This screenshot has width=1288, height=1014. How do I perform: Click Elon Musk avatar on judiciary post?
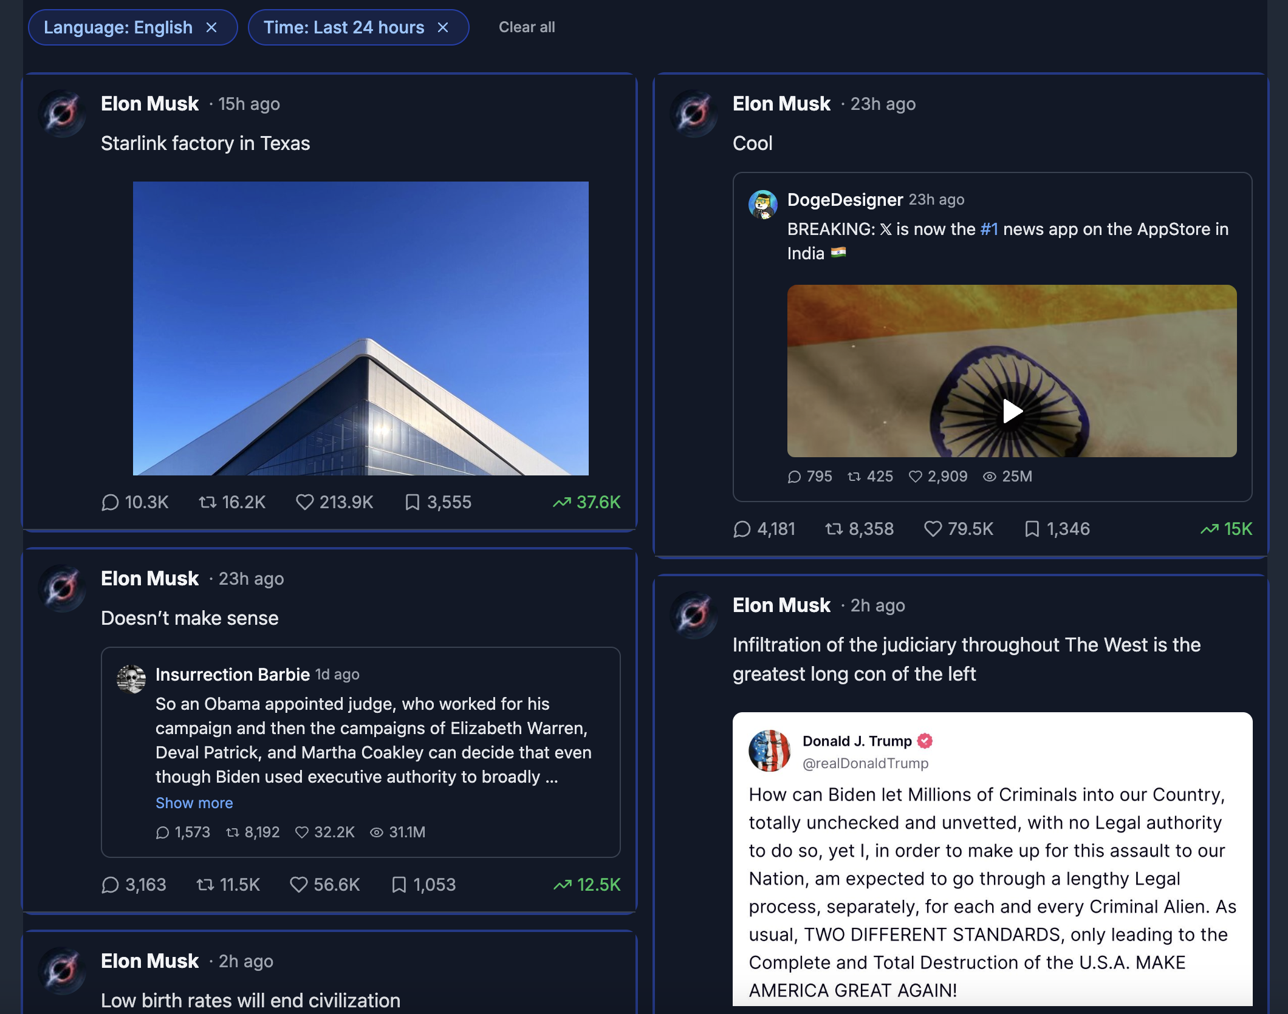694,615
